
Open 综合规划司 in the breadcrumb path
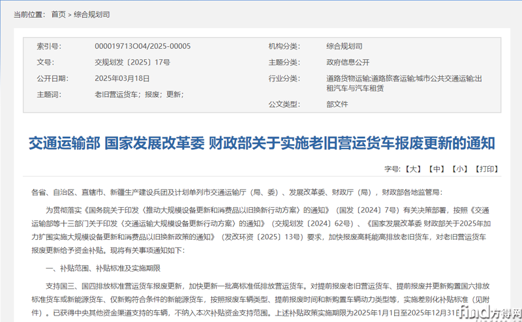pos(91,14)
